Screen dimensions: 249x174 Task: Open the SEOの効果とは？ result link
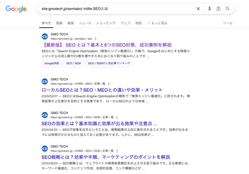(99, 123)
